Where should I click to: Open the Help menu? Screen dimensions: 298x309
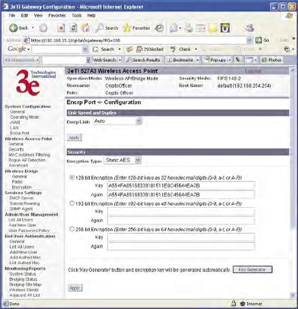[x=91, y=15]
